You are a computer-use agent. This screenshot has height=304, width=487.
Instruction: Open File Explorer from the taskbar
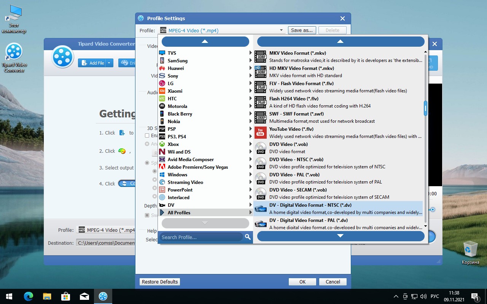pos(47,296)
